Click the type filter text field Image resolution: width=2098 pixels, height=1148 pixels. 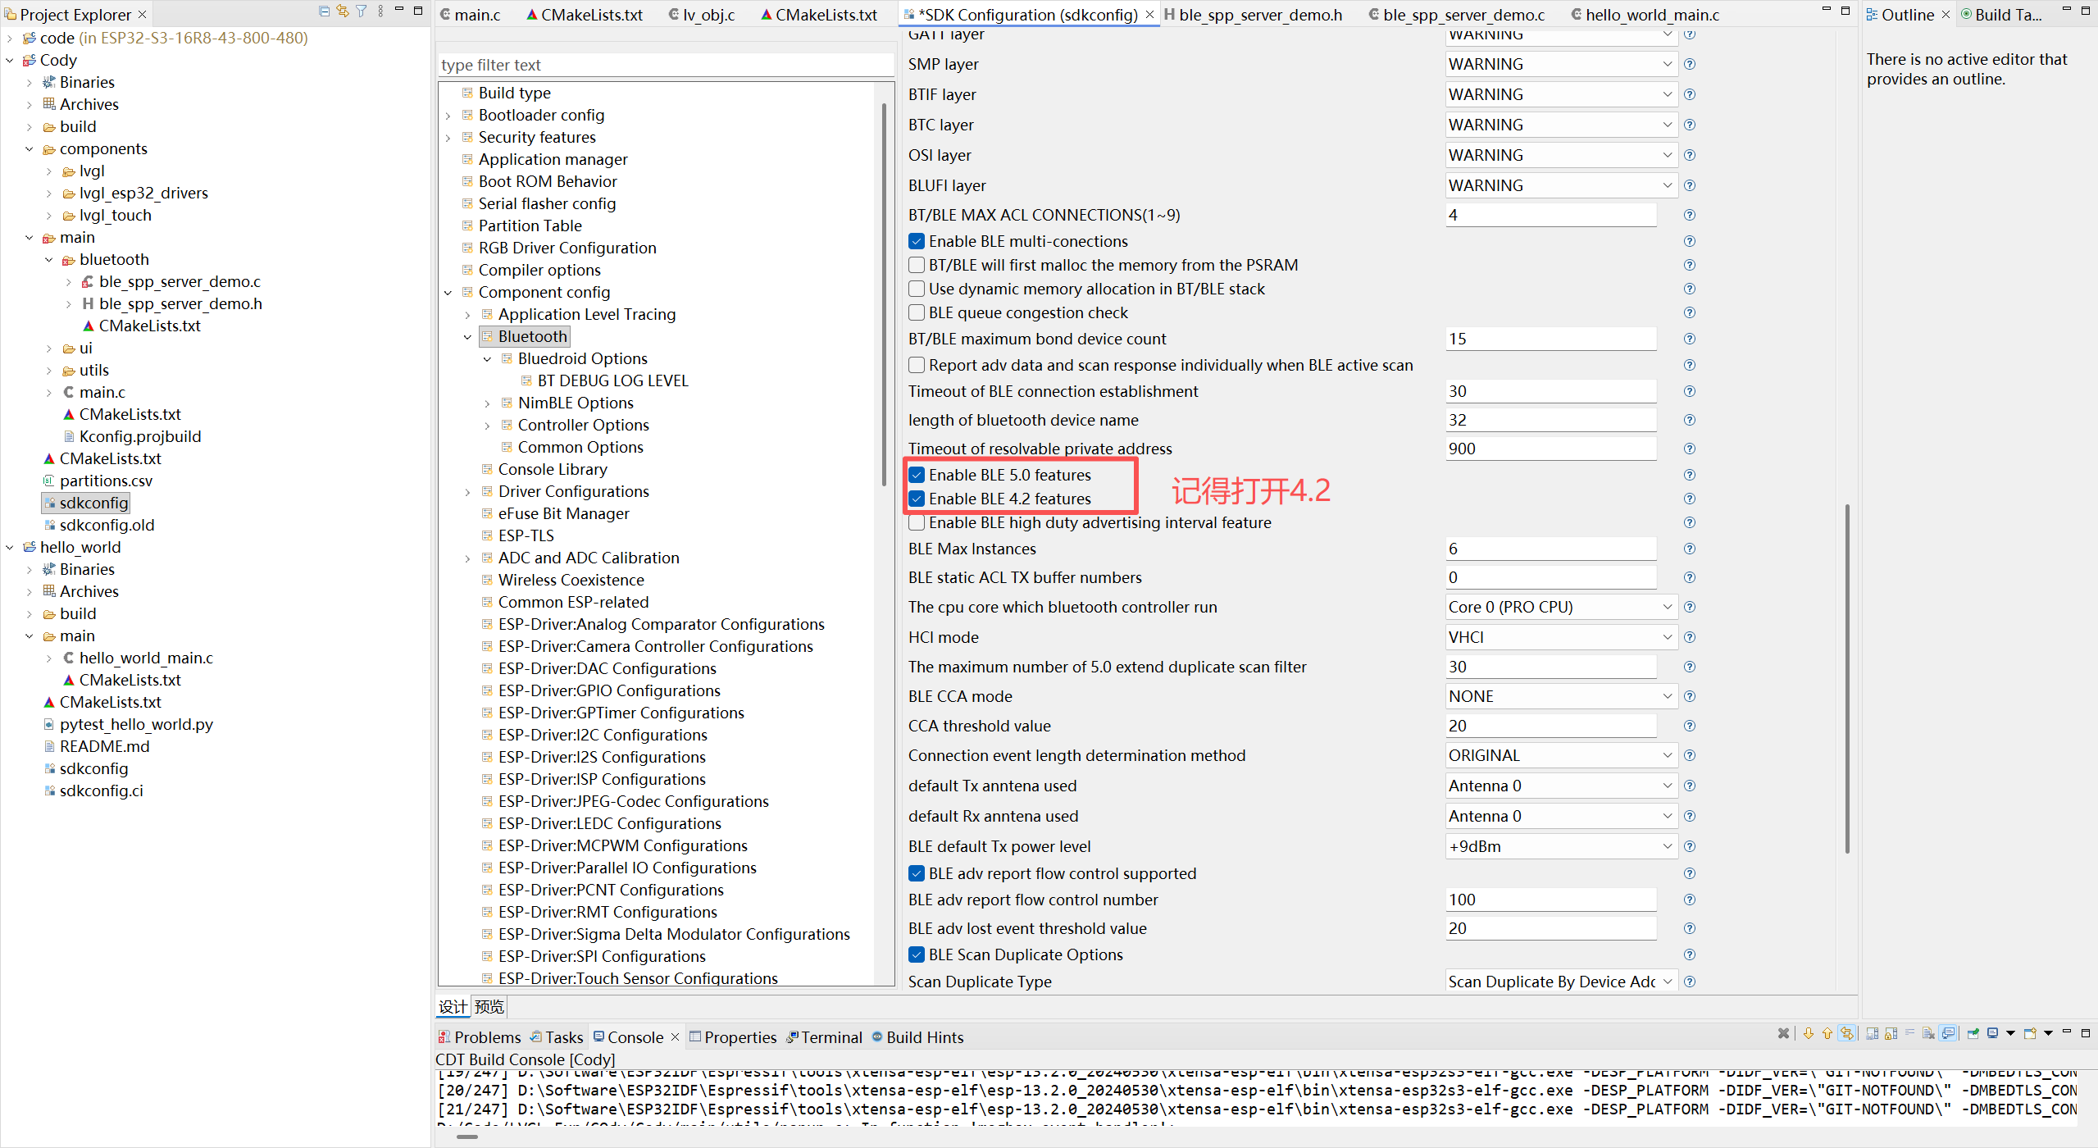pos(665,65)
